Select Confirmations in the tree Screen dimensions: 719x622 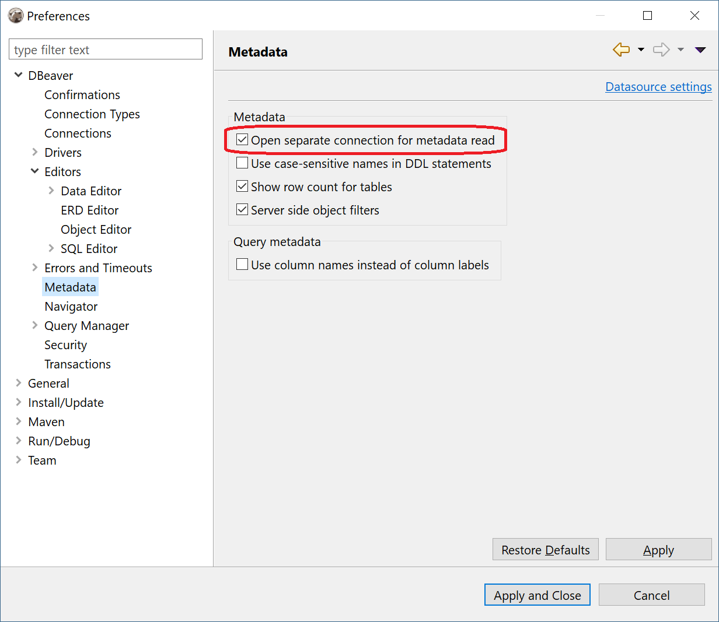pyautogui.click(x=82, y=95)
